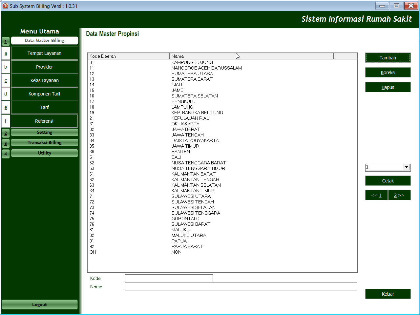Click the Hapus button
This screenshot has width=420, height=315.
pyautogui.click(x=388, y=87)
